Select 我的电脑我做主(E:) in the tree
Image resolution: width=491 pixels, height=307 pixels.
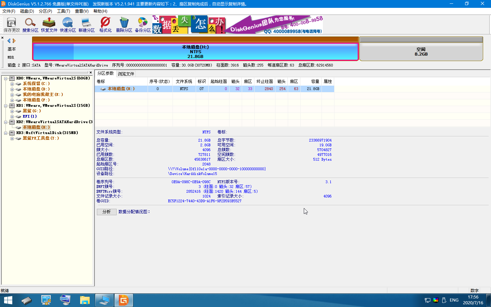pyautogui.click(x=43, y=94)
